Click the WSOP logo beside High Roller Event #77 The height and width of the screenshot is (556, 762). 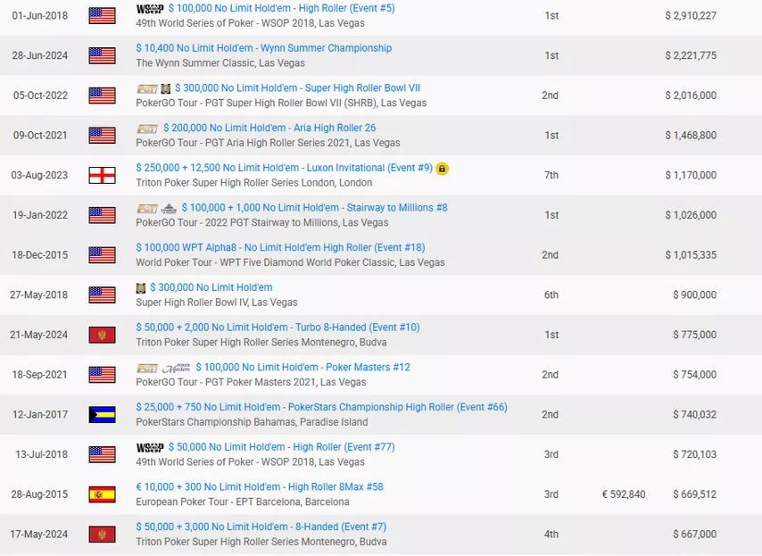click(x=149, y=447)
